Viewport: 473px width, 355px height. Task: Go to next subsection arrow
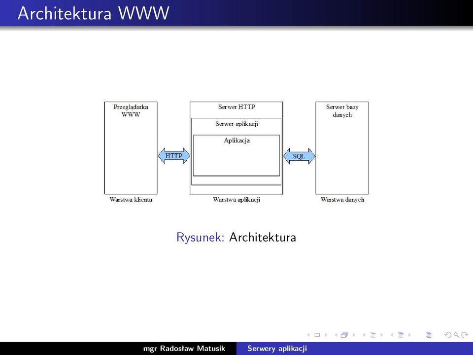pos(381,335)
